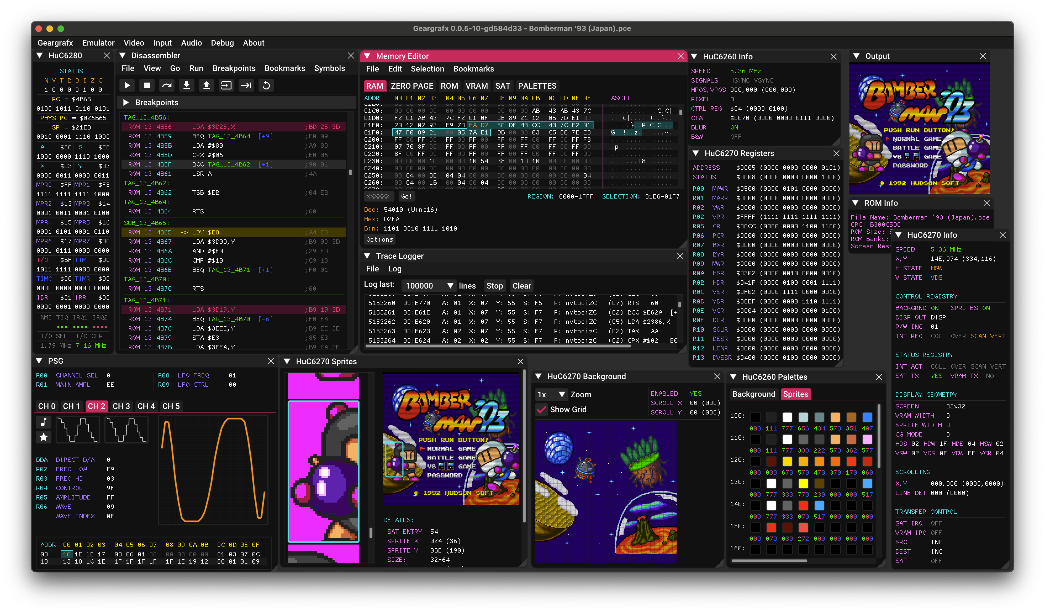1045x613 pixels.
Task: Click the music note icon in PSG
Action: pyautogui.click(x=44, y=422)
